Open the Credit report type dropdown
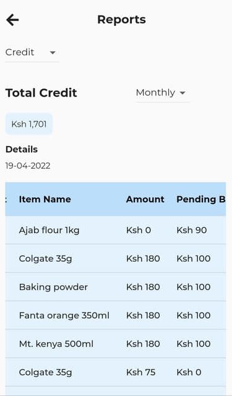 tap(32, 53)
